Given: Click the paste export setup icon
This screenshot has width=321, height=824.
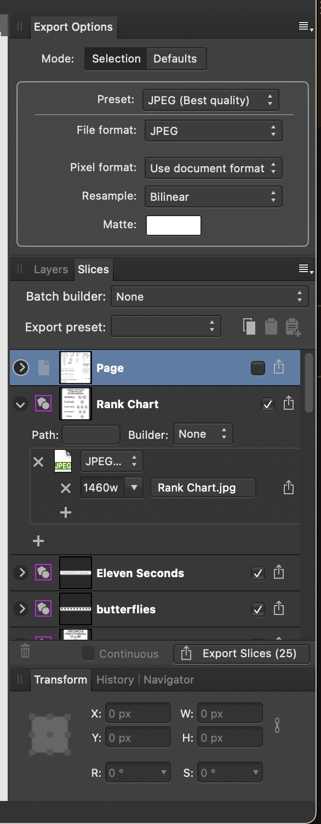Looking at the screenshot, I should [271, 326].
